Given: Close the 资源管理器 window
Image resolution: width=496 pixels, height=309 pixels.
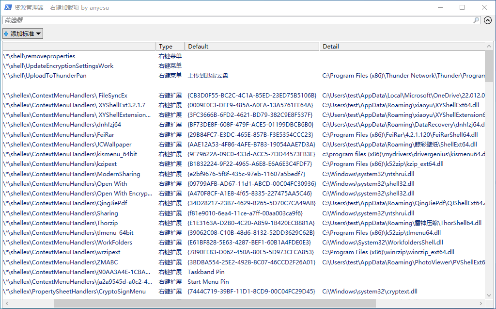Looking at the screenshot, I should (x=484, y=7).
